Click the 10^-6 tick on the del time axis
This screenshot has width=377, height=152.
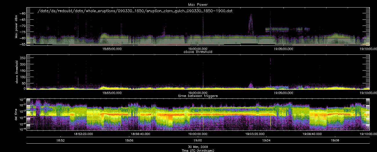tap(22, 129)
